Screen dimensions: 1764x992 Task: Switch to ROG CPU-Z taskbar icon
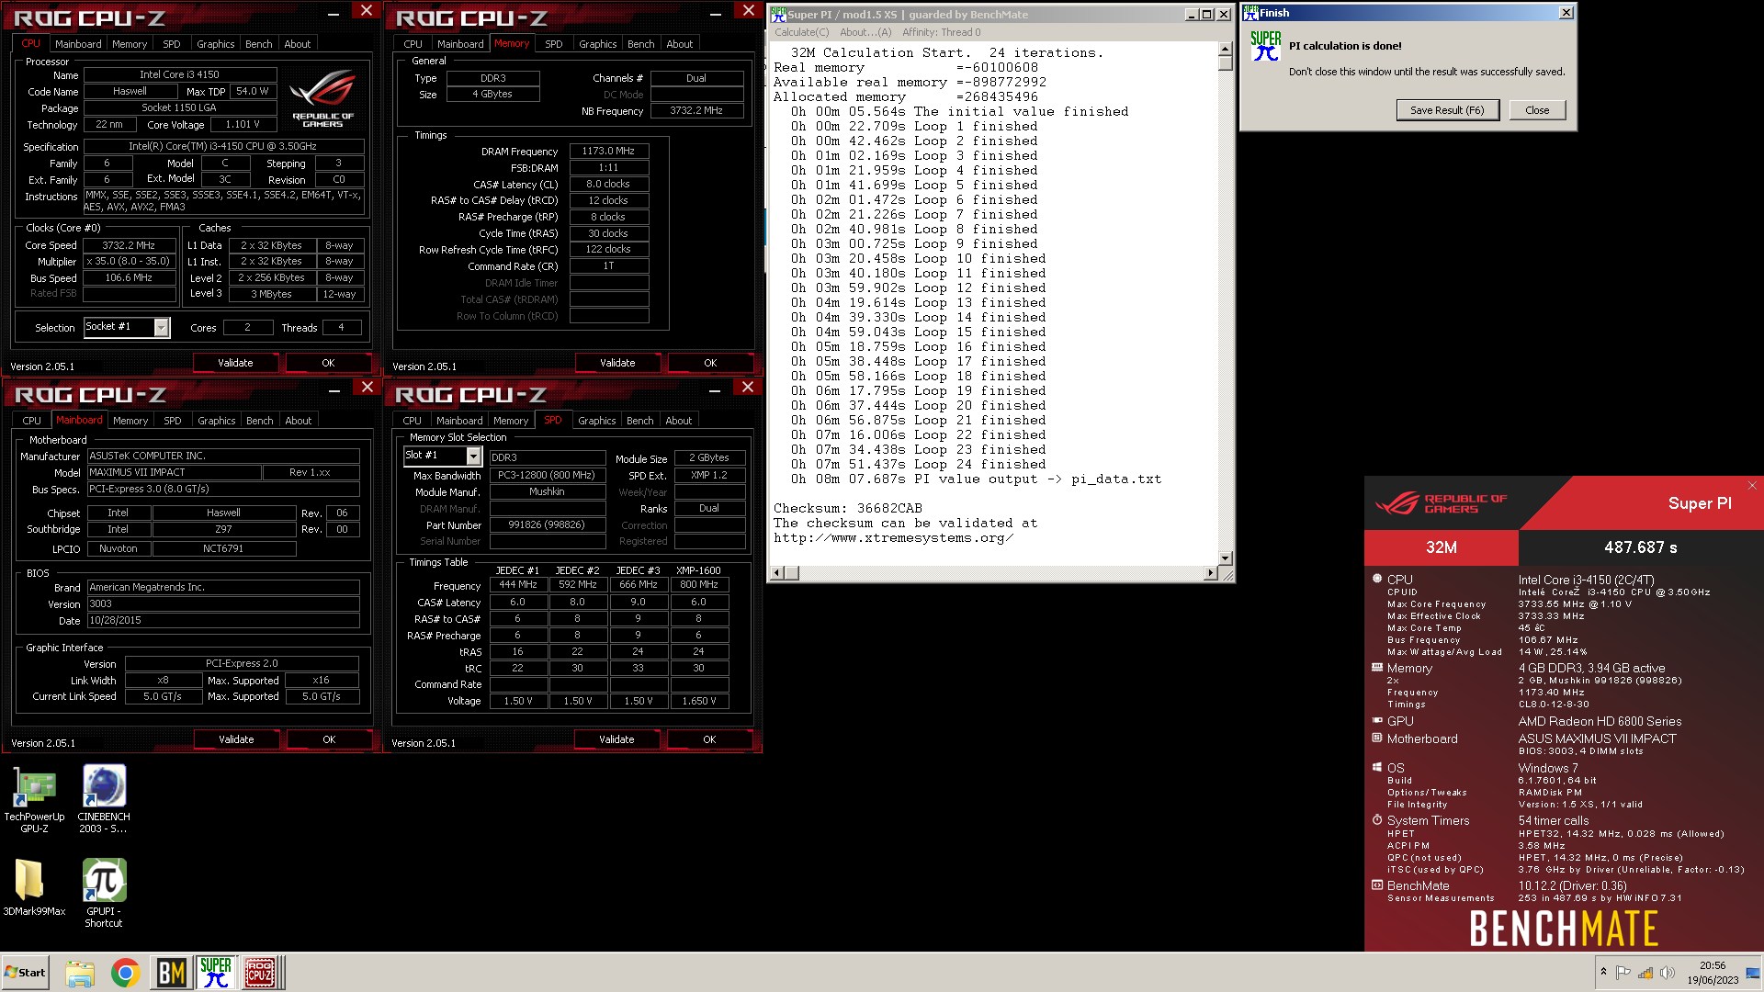click(260, 973)
